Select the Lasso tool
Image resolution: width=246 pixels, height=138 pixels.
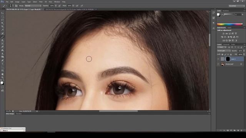click(x=2, y=20)
